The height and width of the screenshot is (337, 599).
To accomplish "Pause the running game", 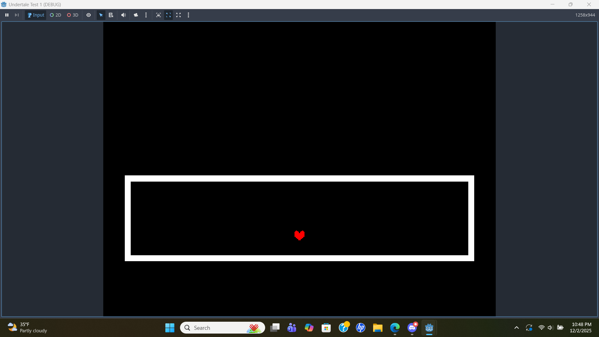I will 7,15.
